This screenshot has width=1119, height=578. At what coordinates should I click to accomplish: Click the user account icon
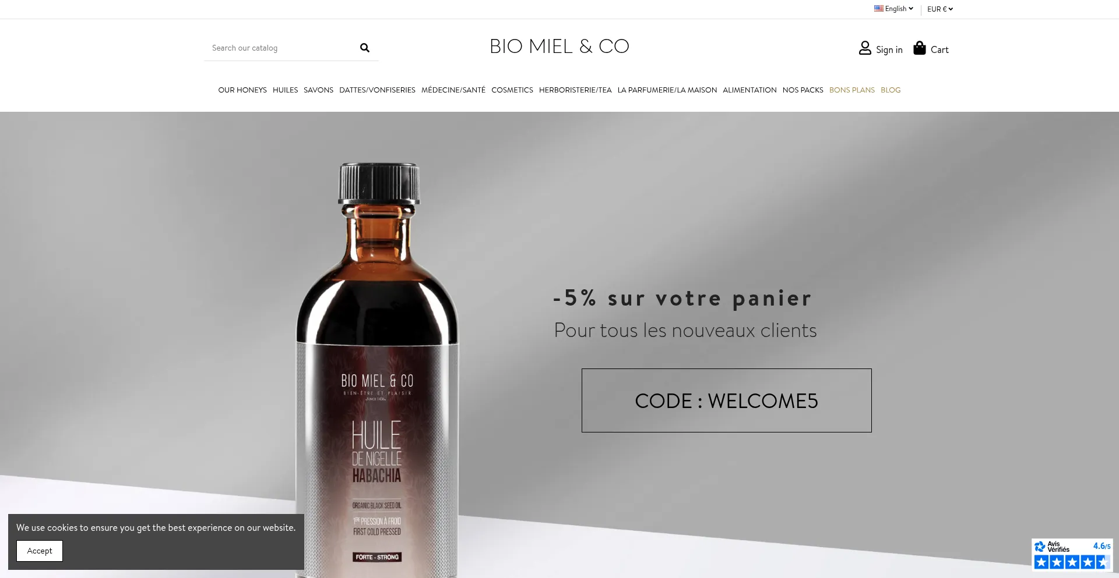865,48
